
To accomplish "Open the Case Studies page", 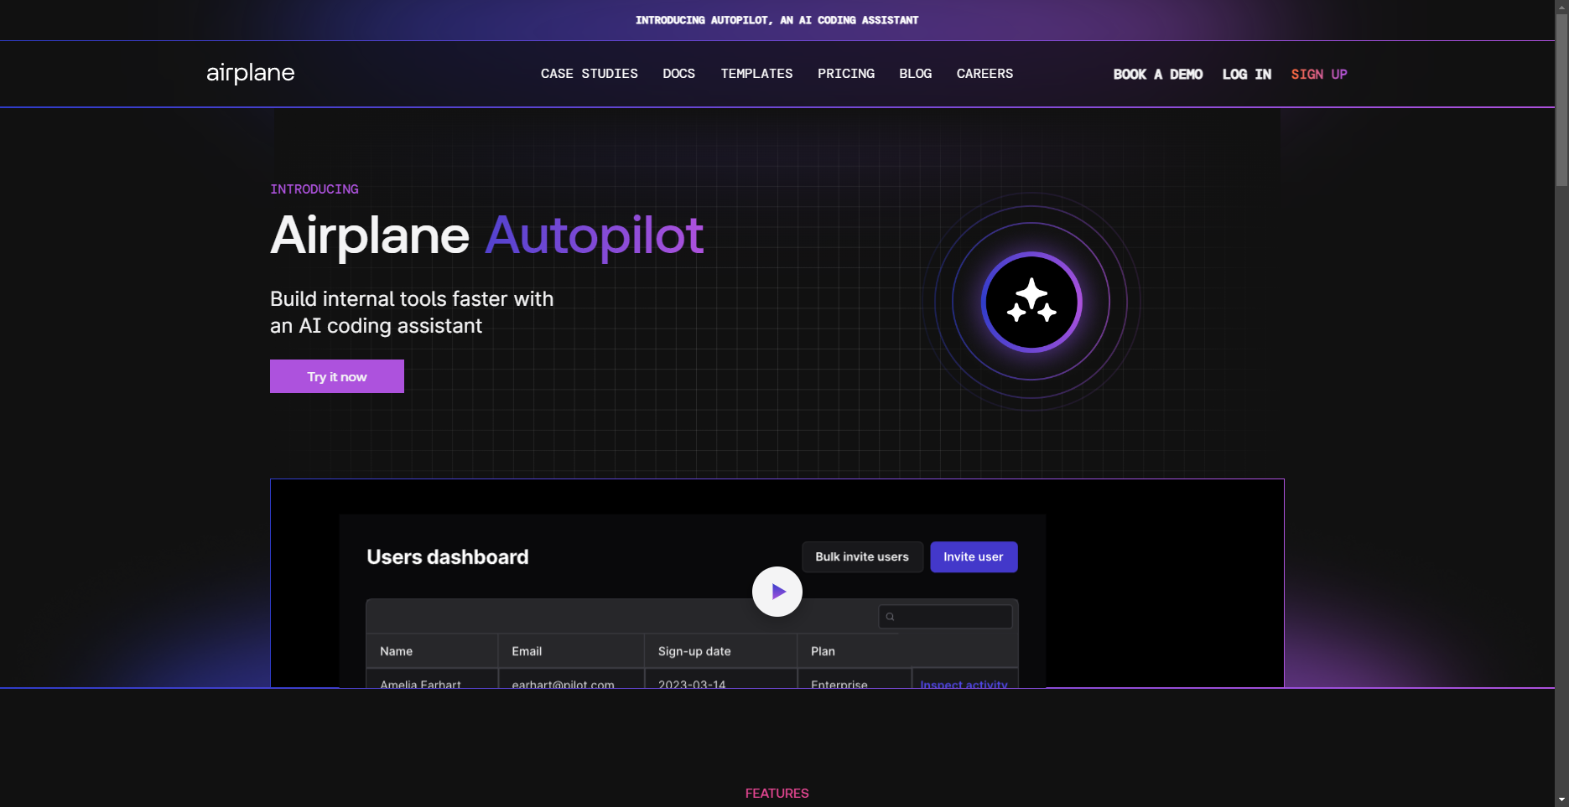I will [590, 74].
